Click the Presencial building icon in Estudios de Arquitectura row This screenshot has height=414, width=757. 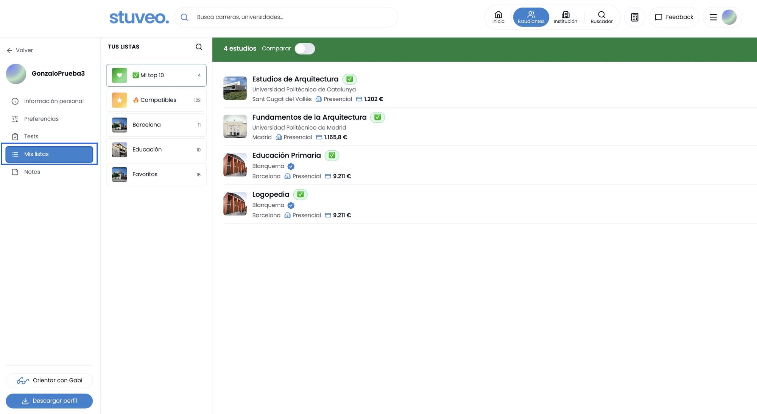319,99
